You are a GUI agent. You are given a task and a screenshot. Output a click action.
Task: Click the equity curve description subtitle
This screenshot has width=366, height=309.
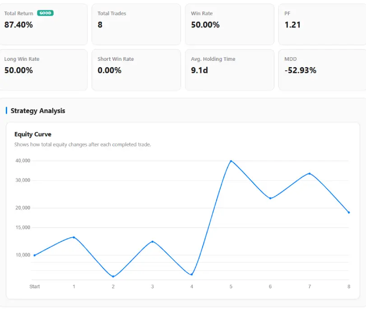click(83, 145)
